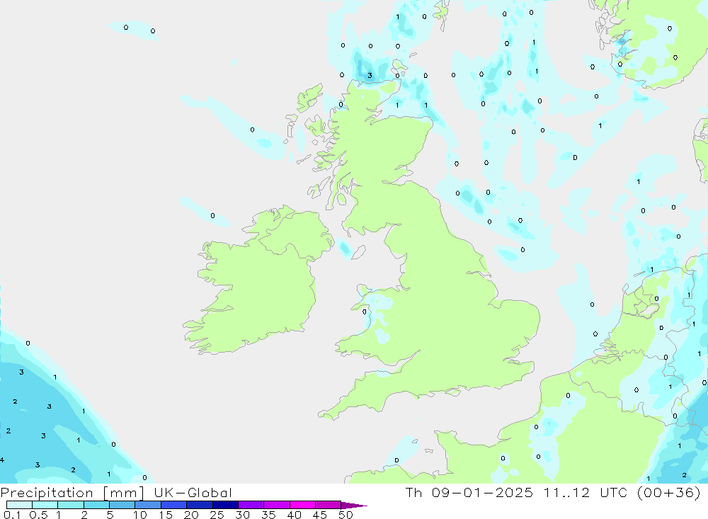Click the legend swatch between 15 and 20

tap(174, 505)
